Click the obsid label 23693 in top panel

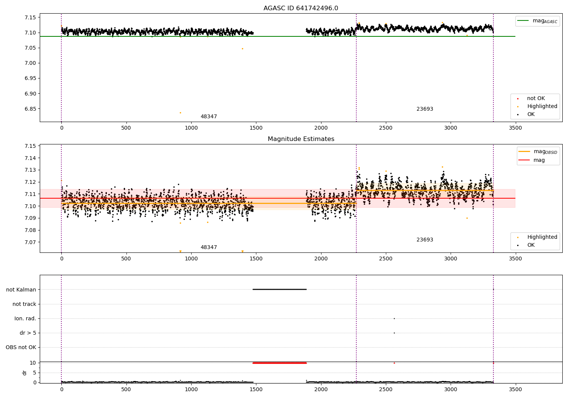coord(424,109)
